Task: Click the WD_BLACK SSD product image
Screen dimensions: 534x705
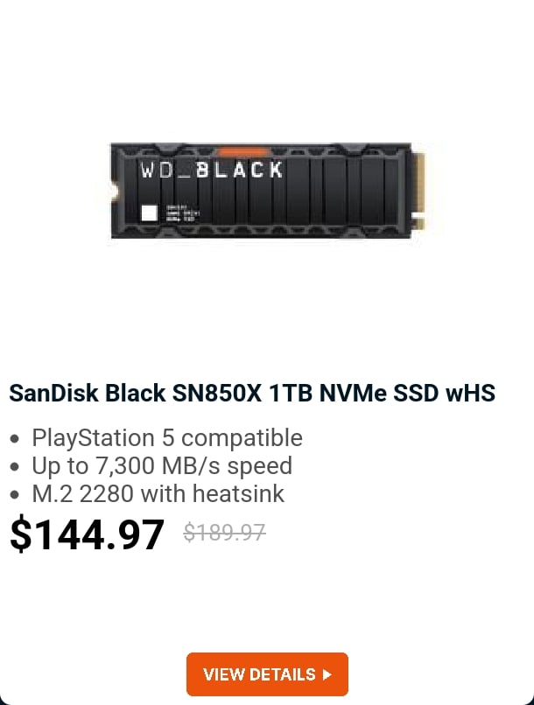Action: click(x=267, y=191)
